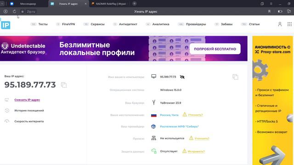Click the Rostelecom provider logo icon
The width and height of the screenshot is (294, 165).
click(153, 126)
